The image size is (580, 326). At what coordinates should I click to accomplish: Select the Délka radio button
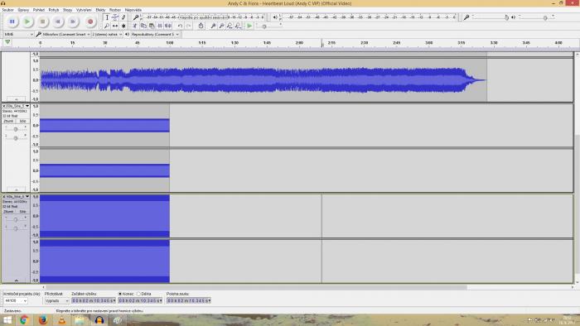click(138, 294)
